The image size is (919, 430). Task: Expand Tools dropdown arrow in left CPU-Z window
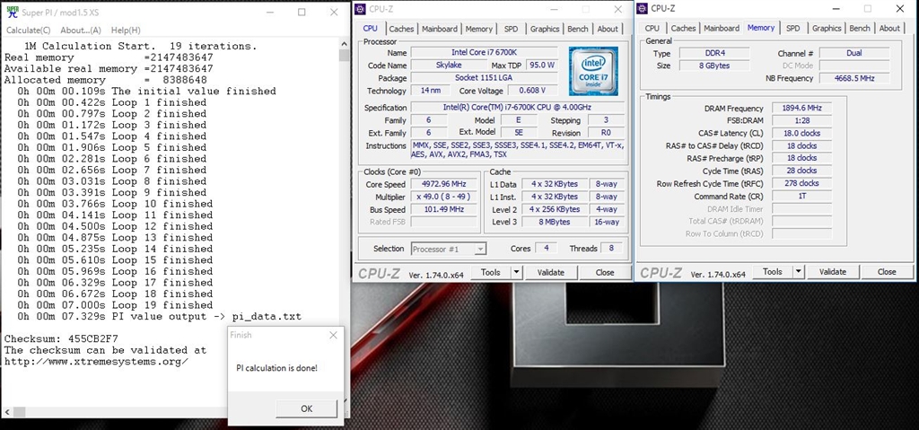pos(516,272)
